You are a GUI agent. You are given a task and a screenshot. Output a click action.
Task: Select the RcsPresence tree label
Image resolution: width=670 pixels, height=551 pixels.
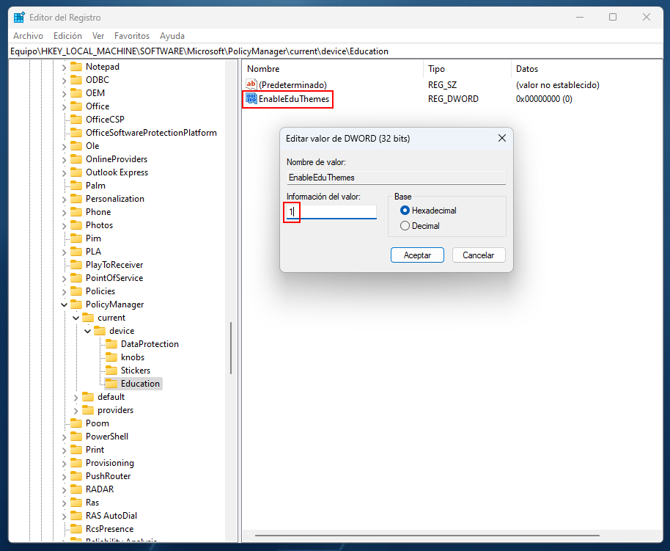pos(109,529)
